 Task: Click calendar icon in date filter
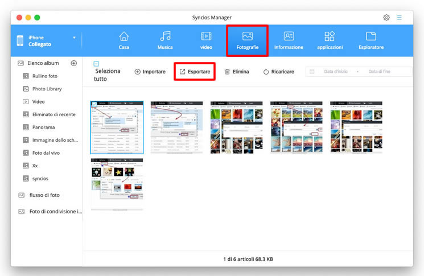[x=312, y=72]
